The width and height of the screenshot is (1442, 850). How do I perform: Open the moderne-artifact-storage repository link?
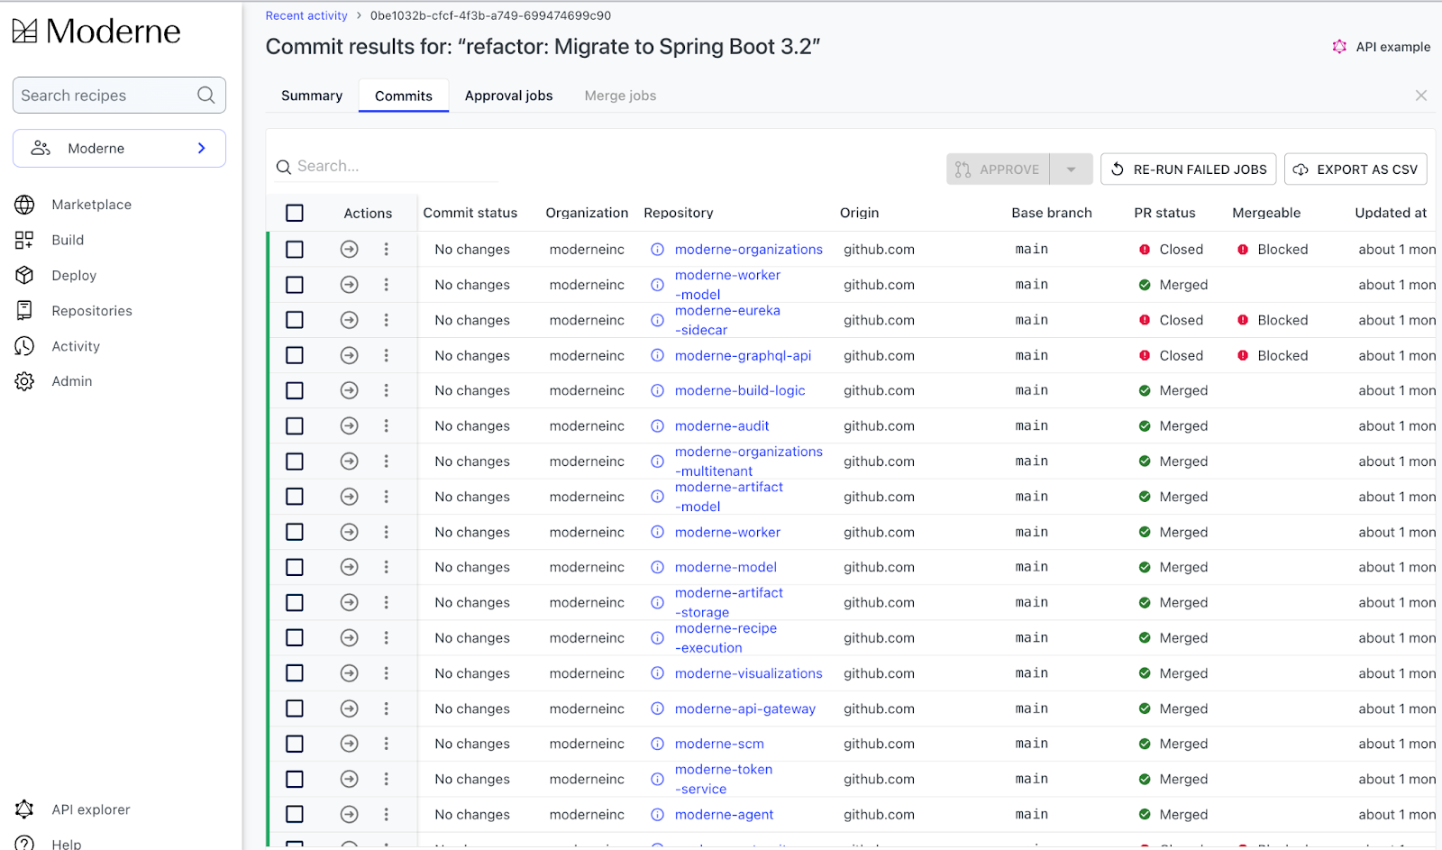click(x=729, y=602)
